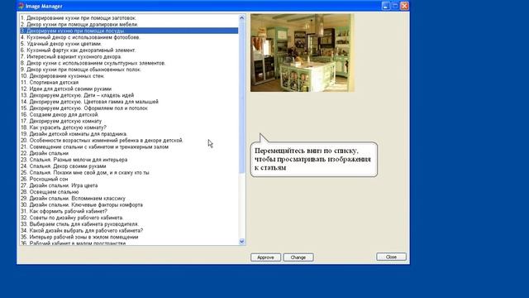
Task: Select highlighted item 3 'Декорируем кухню при помощи посуды'
Action: pos(129,31)
